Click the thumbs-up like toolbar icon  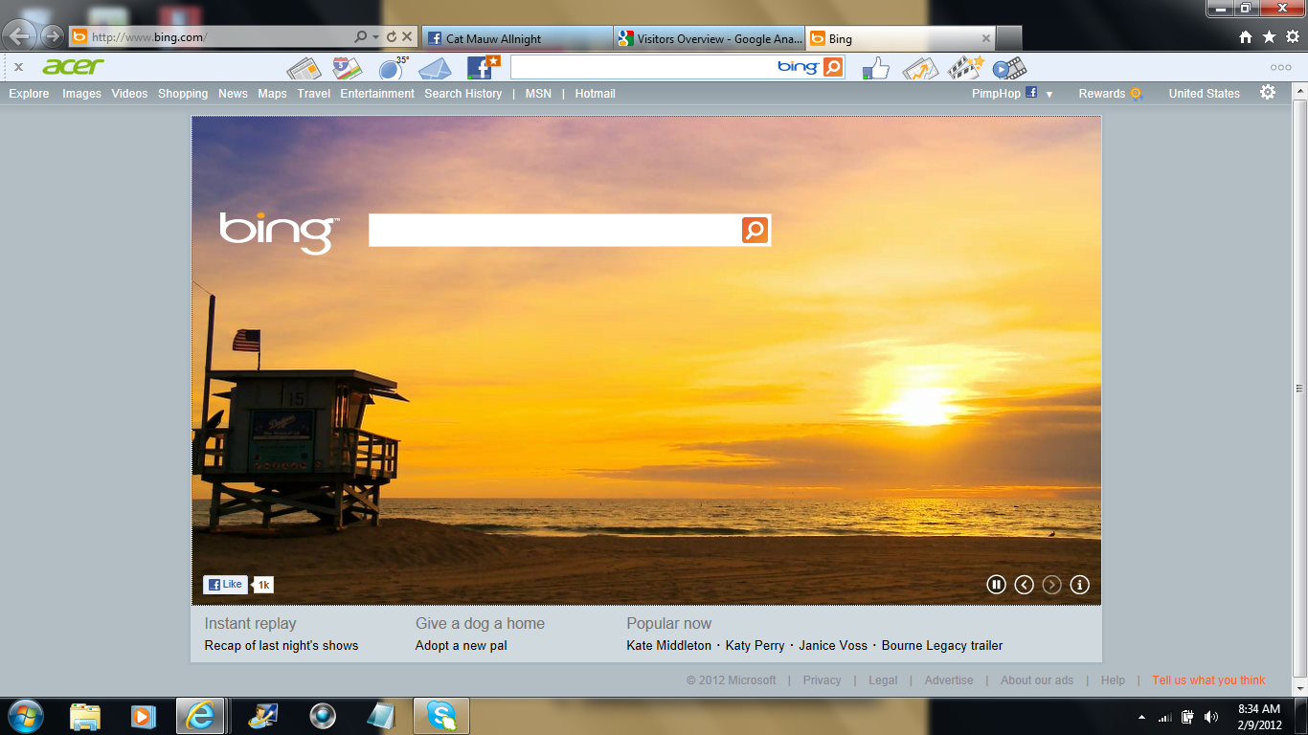pos(875,68)
